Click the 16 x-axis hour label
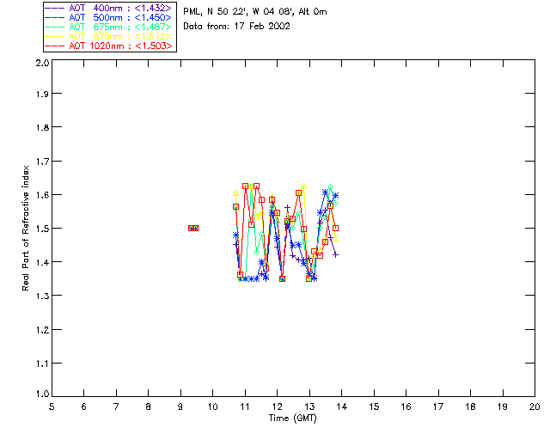 coord(406,406)
